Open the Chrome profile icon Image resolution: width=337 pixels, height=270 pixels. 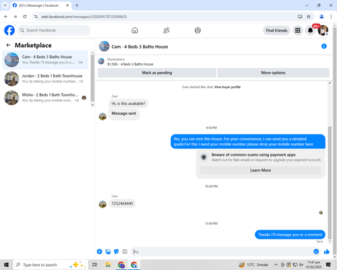[x=321, y=16]
